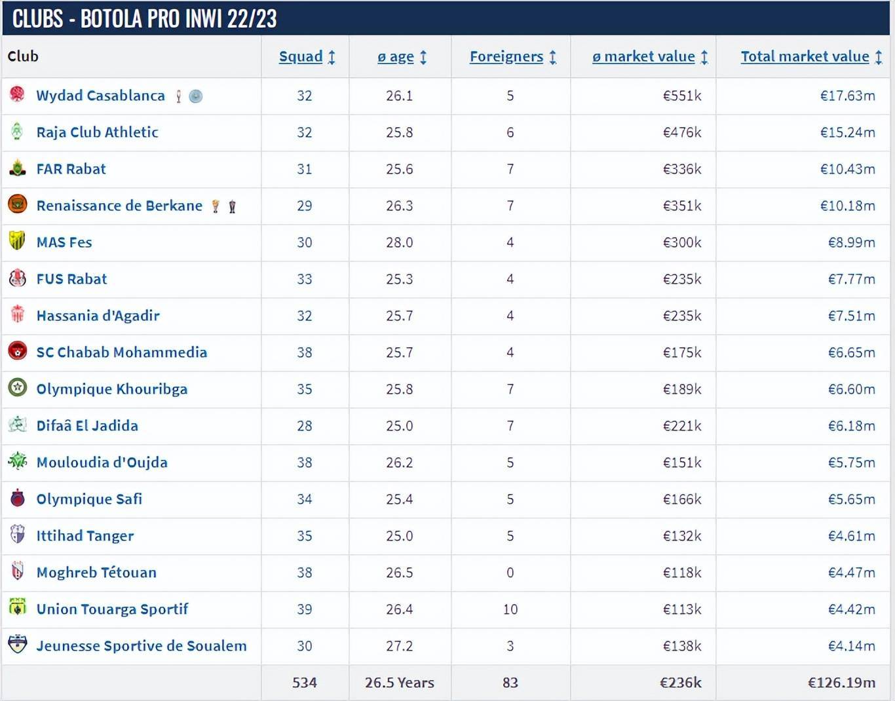Click the Olympique Khouribga green crest icon
Viewport: 895px width, 701px height.
(x=17, y=388)
